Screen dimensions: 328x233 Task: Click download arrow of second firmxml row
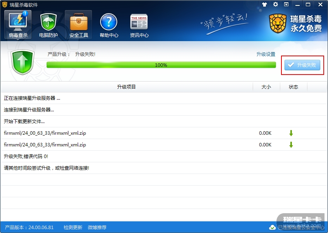pyautogui.click(x=291, y=145)
